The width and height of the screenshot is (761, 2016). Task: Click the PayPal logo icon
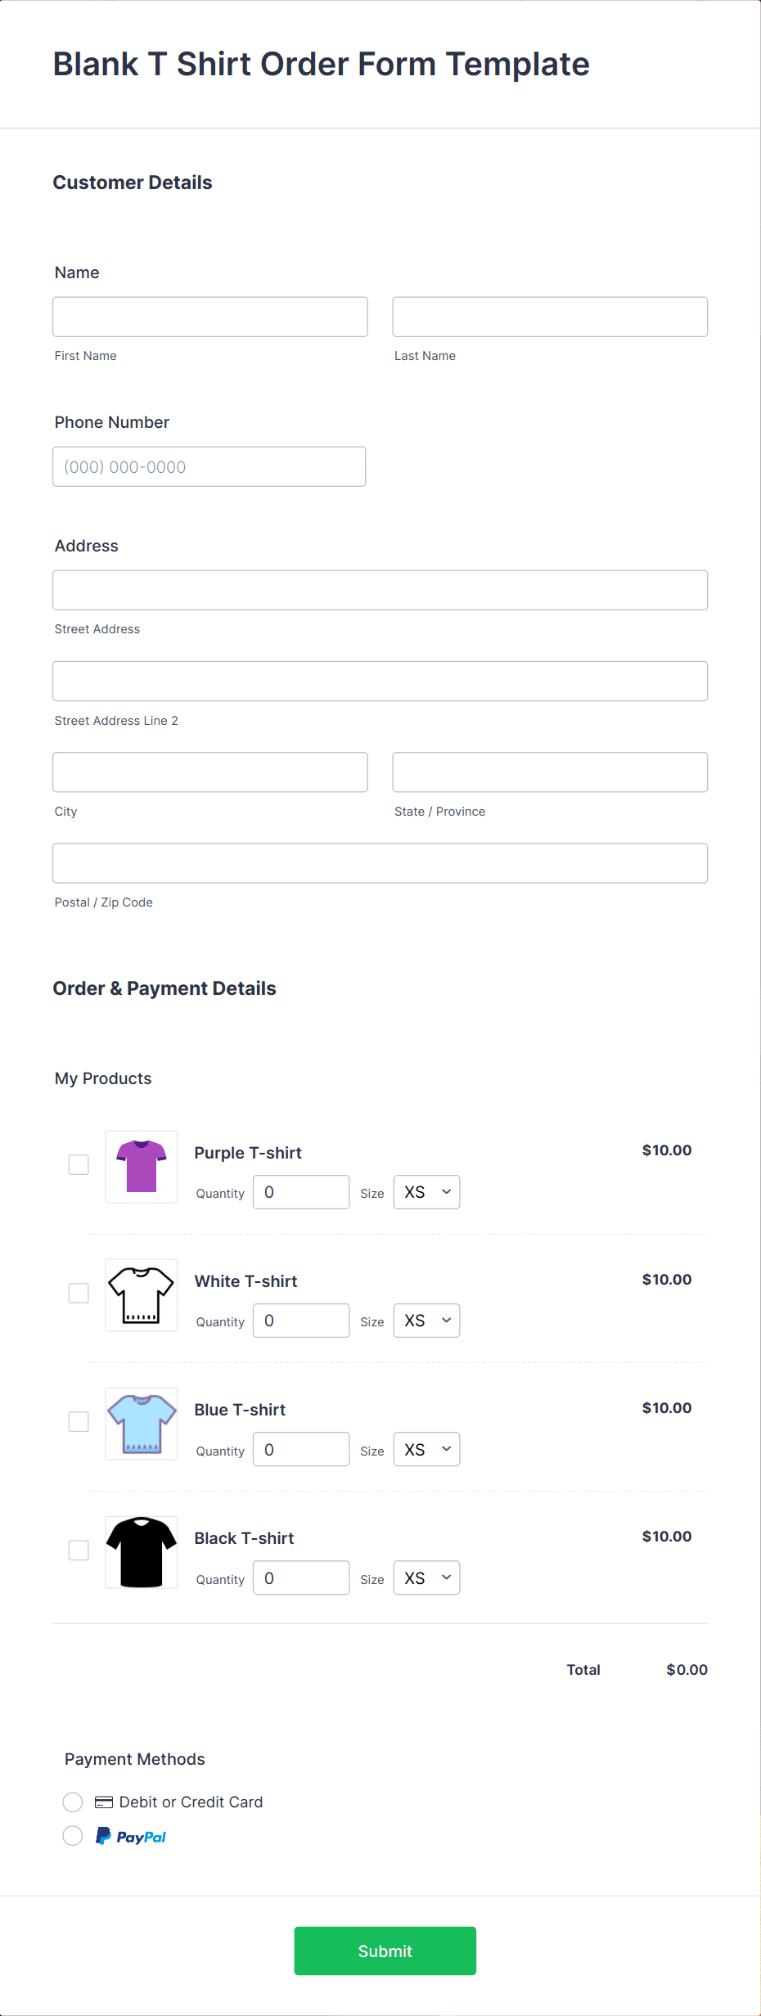tap(131, 1837)
